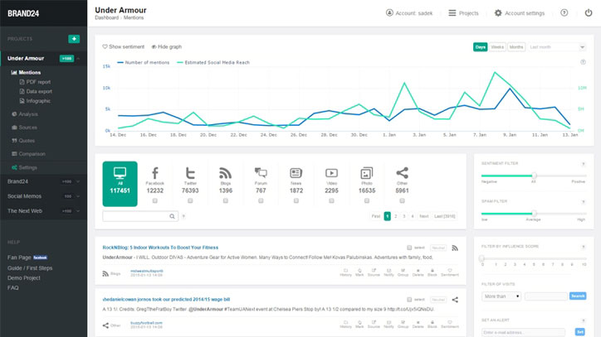Set Sentiment on RockNBlog mention
601x337 pixels.
point(450,272)
